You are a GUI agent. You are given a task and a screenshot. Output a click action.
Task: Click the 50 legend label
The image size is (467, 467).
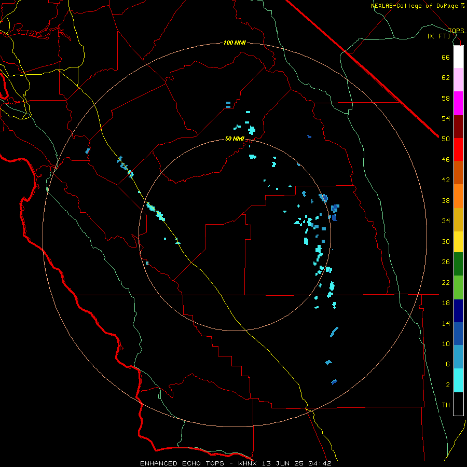point(446,139)
